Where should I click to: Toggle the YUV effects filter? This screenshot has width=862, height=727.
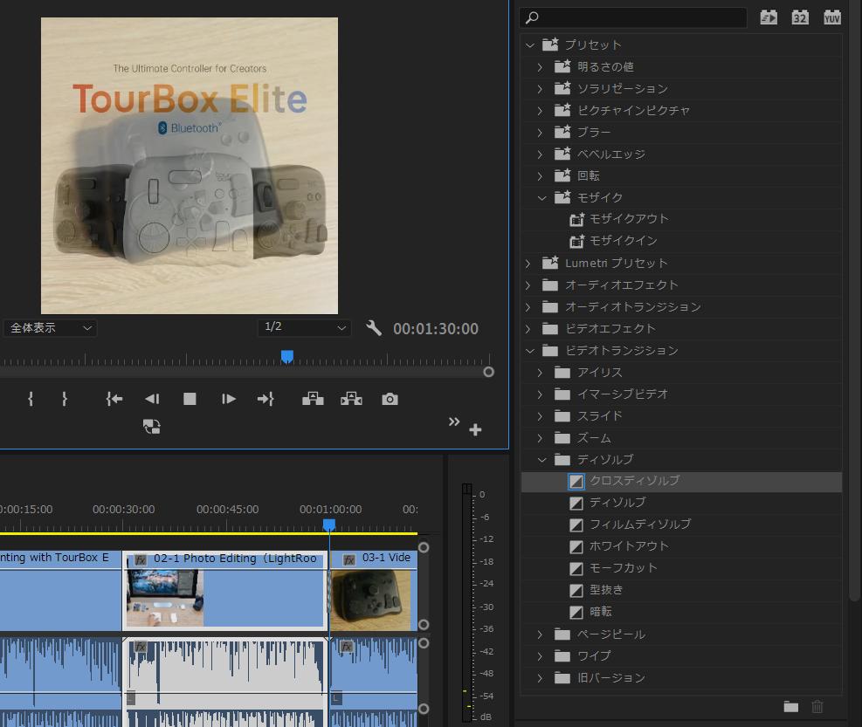(x=831, y=17)
